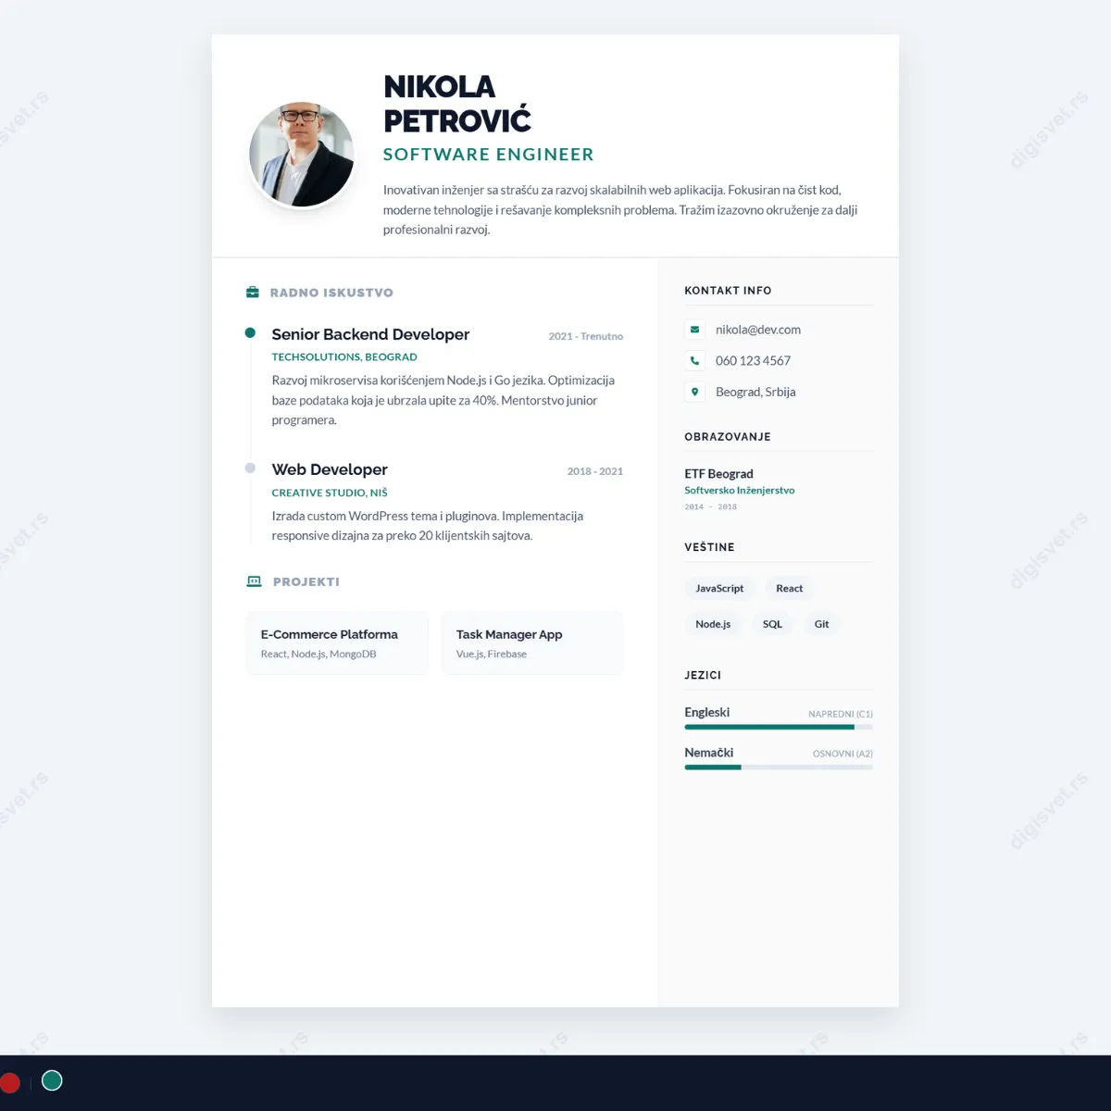Open the TECHSOLUTIONS, BEOGRAD company link
Screen dimensions: 1111x1111
tap(343, 356)
